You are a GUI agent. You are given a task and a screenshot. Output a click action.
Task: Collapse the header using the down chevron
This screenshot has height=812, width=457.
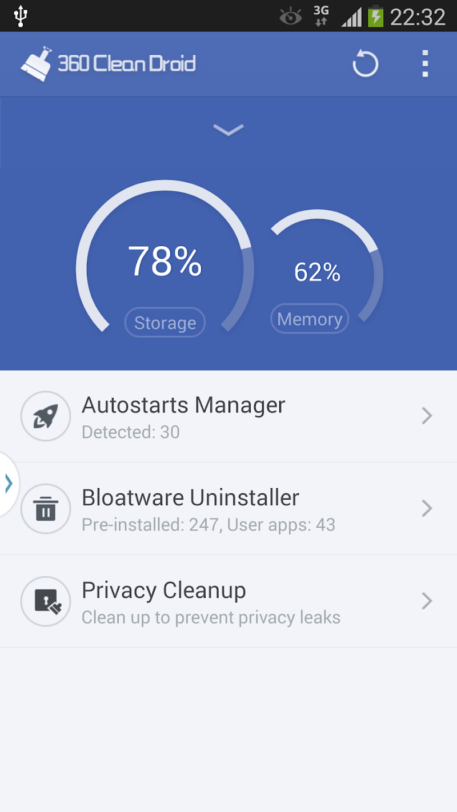[228, 131]
